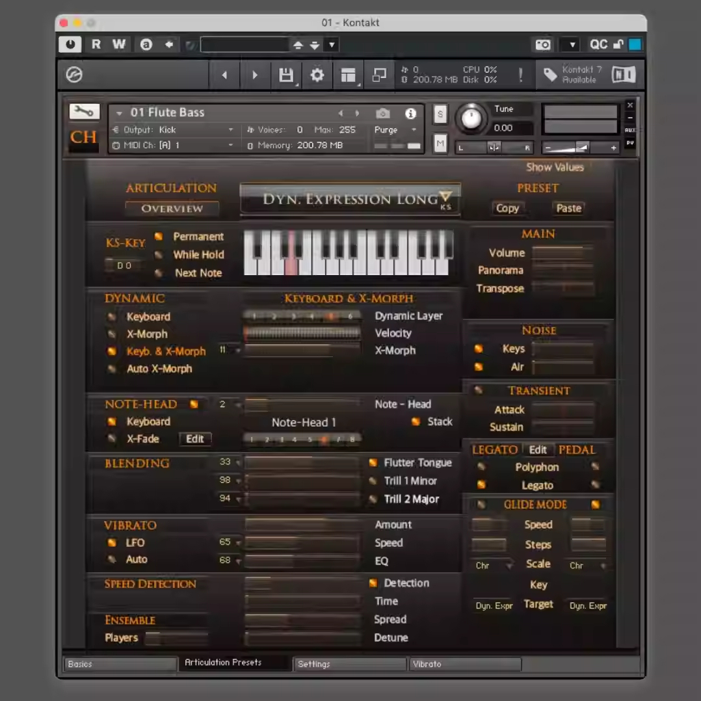This screenshot has height=701, width=701.
Task: Click the Tune knob
Action: (471, 118)
